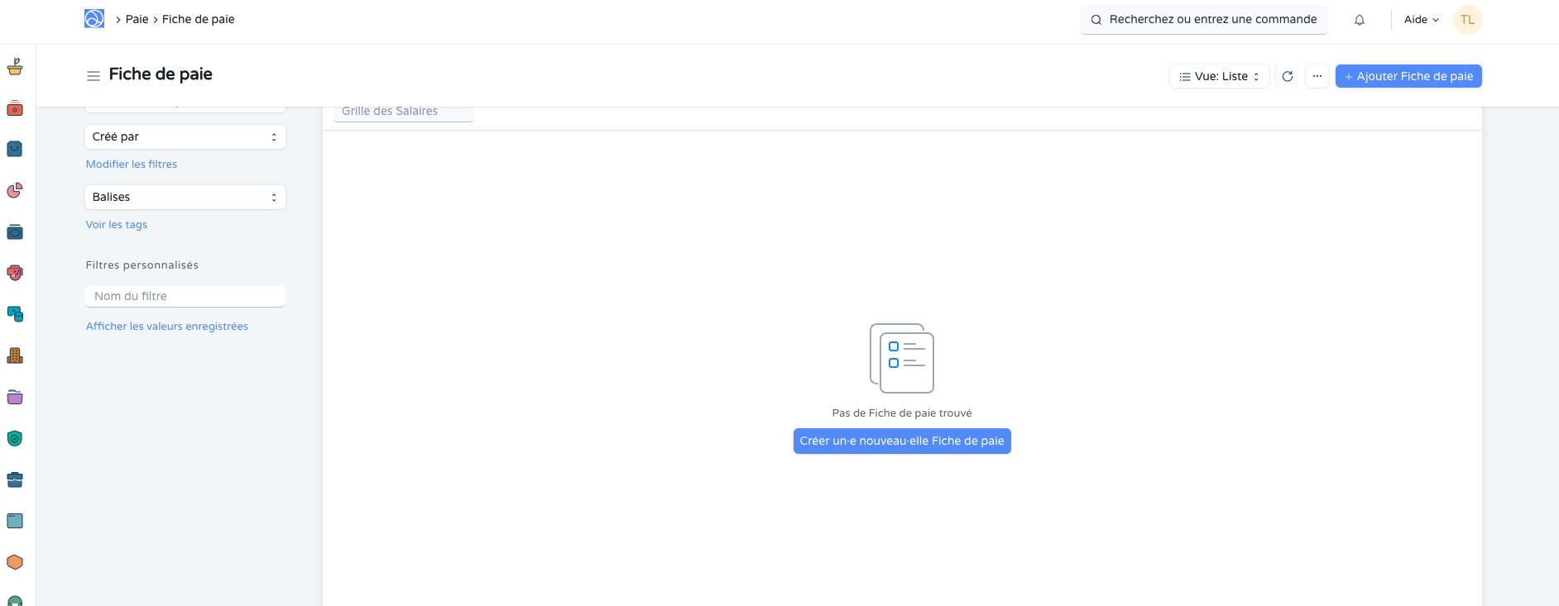Open the orange hexagon icon in sidebar
Viewport: 1559px width, 606px height.
(x=15, y=562)
